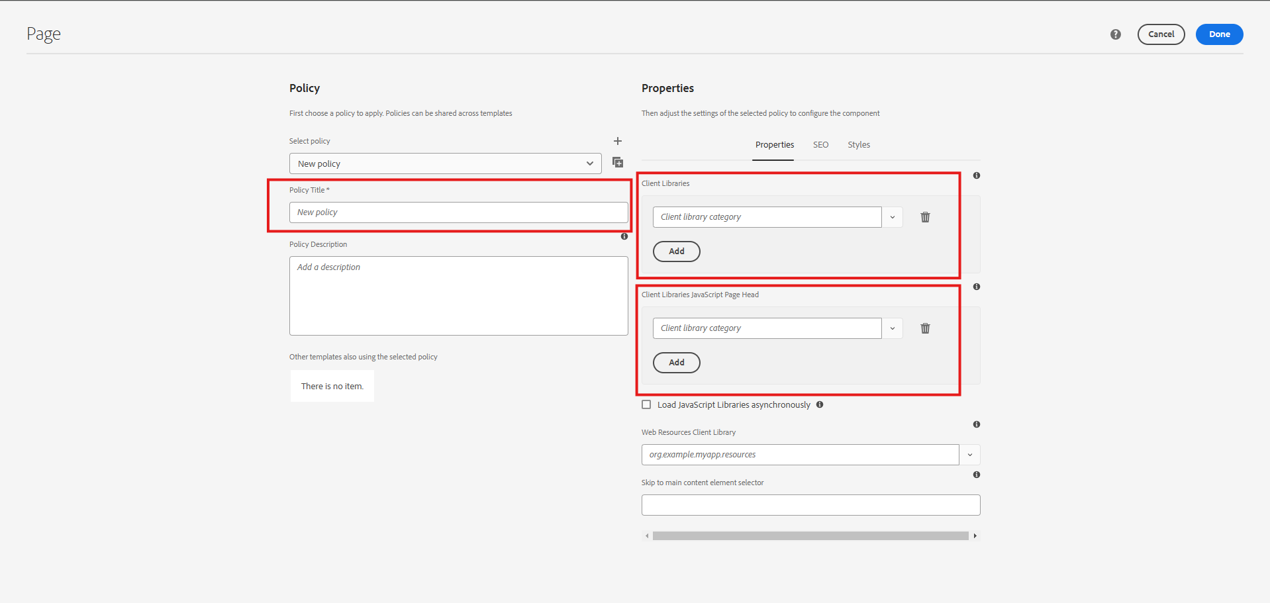The image size is (1270, 603).
Task: Click Add under Client Libraries
Action: (676, 252)
